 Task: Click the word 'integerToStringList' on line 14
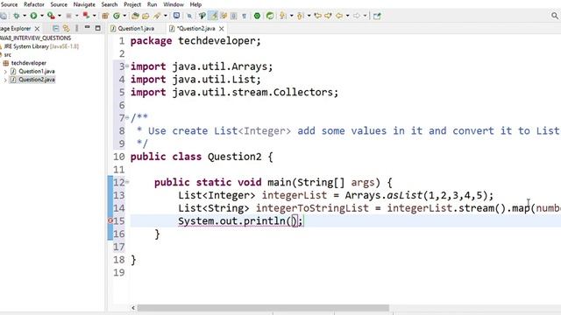point(312,208)
